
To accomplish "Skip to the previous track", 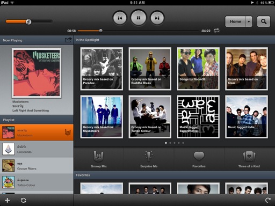I will 120,18.
